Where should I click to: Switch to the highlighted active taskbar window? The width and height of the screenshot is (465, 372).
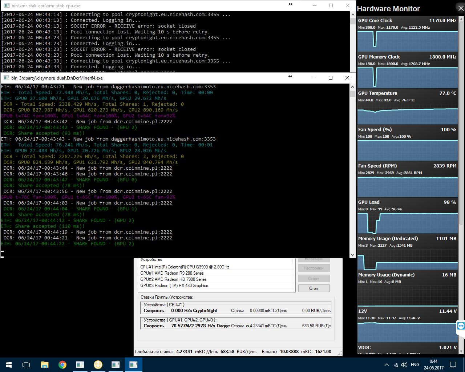coord(133,364)
